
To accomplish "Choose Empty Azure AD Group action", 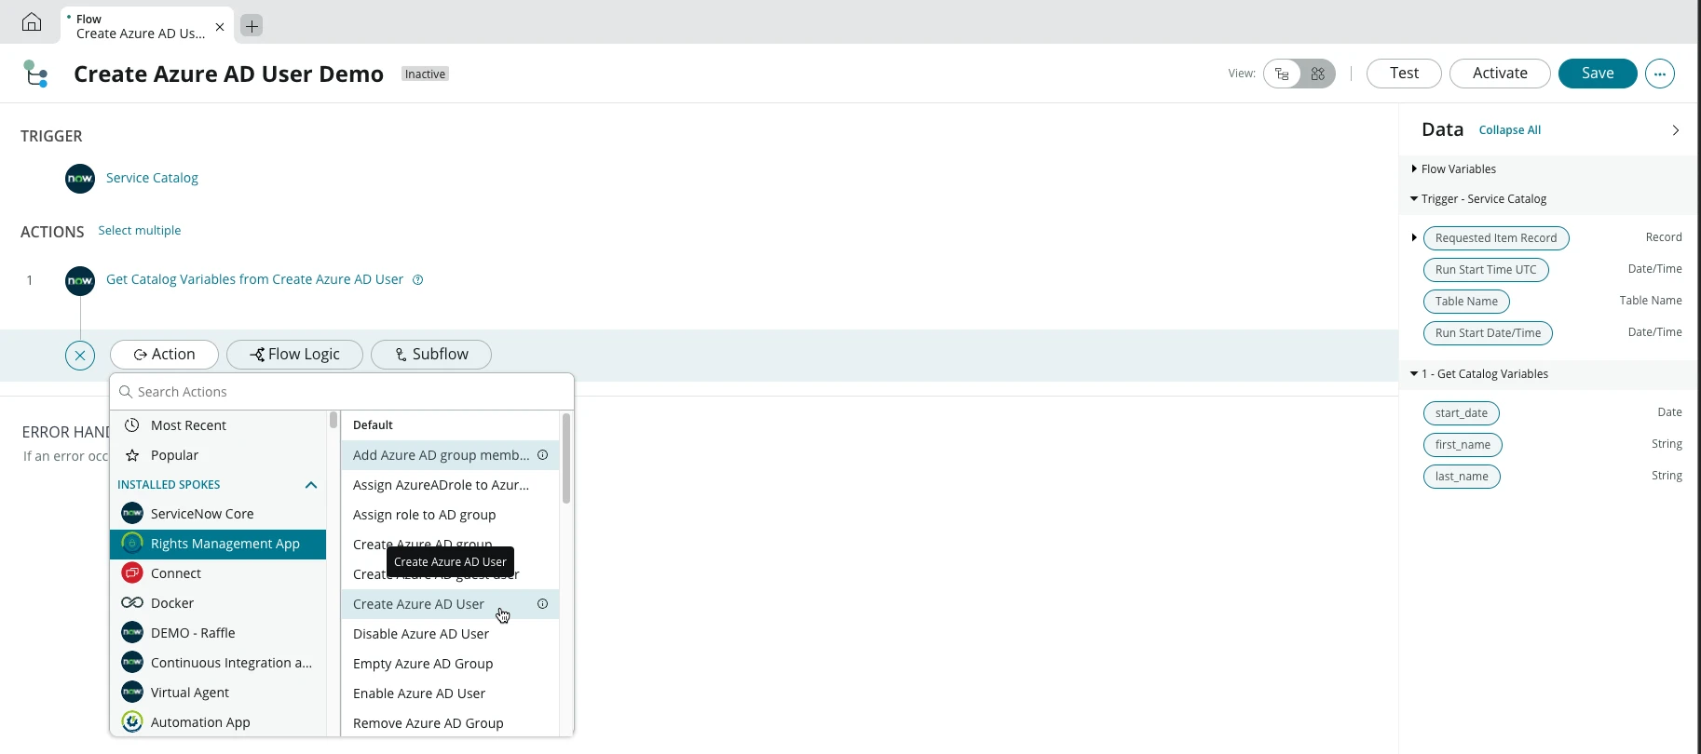I will [450, 664].
